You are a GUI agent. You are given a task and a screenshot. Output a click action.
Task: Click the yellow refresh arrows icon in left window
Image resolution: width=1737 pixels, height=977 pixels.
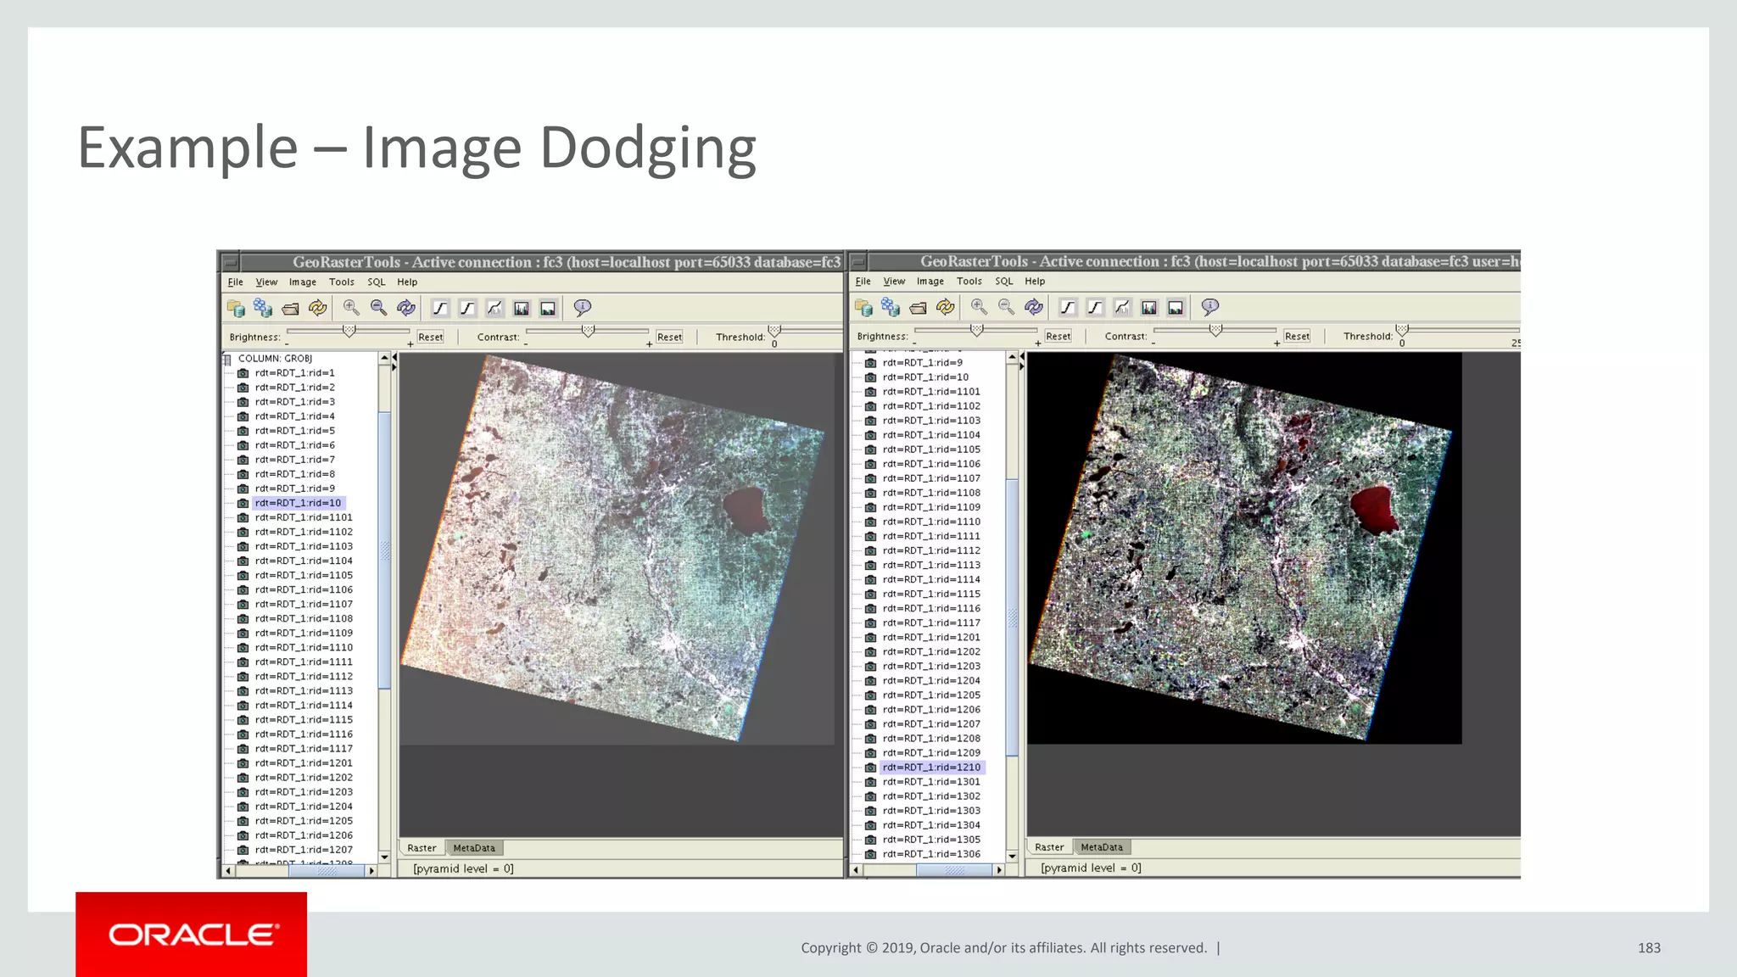(x=318, y=308)
